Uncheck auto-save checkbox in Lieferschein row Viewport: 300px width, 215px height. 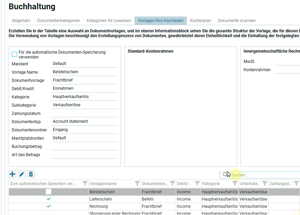49,199
